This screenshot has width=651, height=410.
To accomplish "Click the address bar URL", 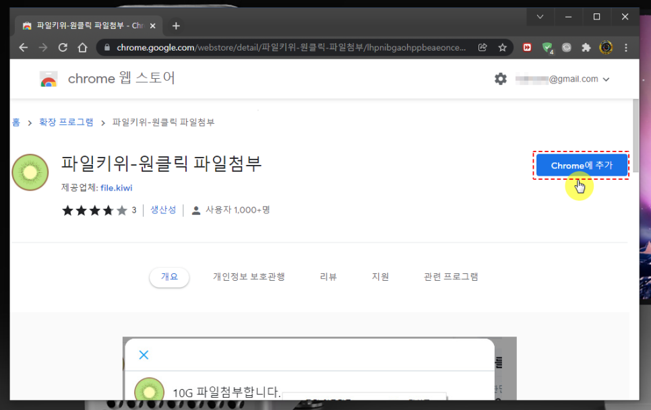I will (291, 48).
